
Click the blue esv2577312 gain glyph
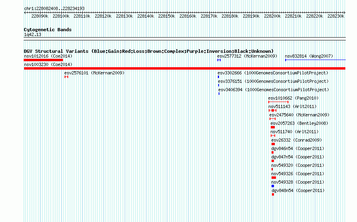(x=219, y=60)
